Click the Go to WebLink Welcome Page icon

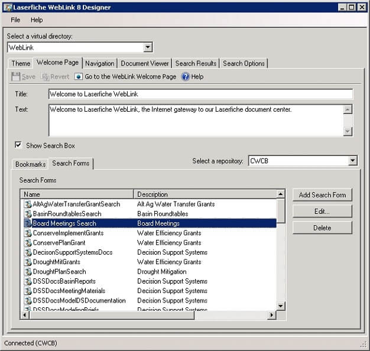(79, 77)
